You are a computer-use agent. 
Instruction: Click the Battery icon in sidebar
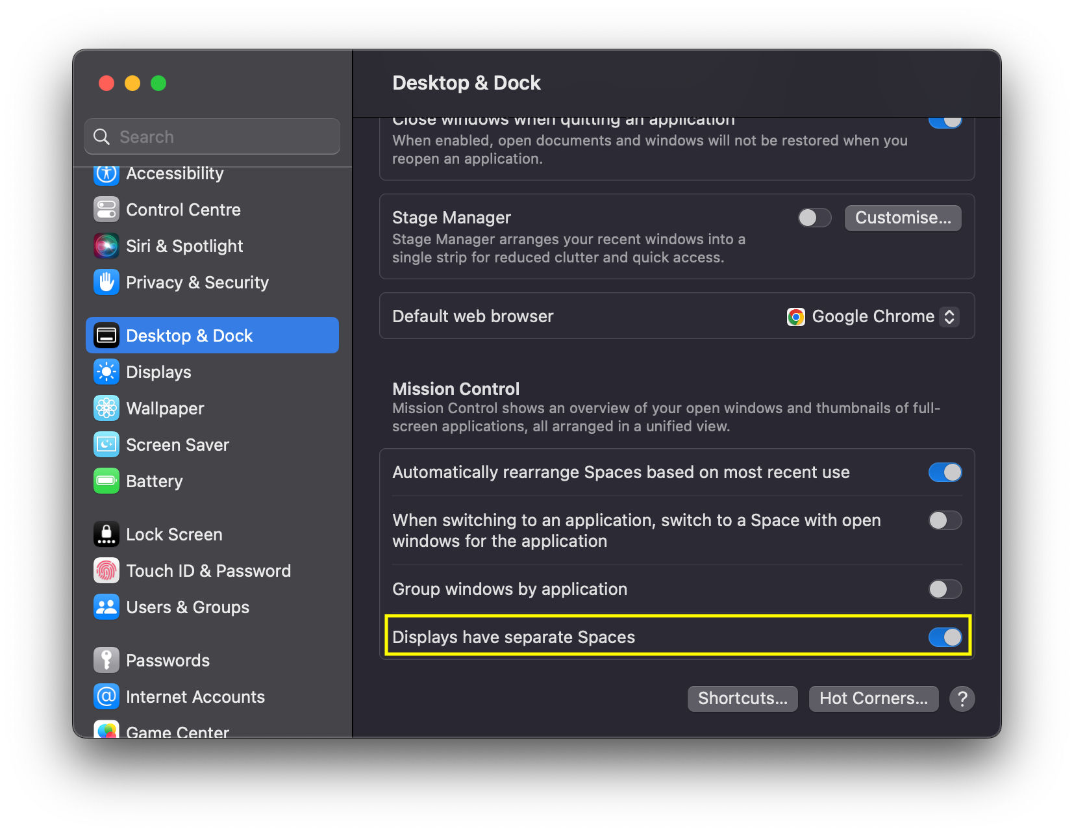coord(106,481)
